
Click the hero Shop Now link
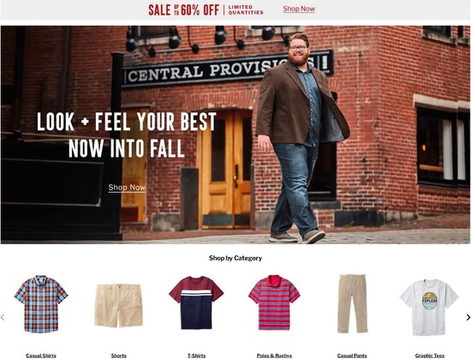coord(127,188)
